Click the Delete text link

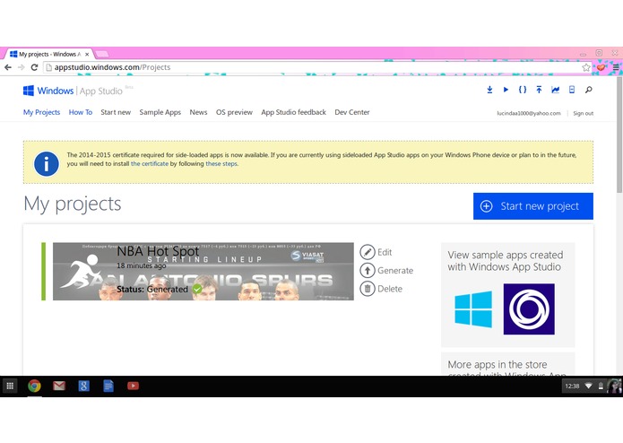[x=390, y=289]
